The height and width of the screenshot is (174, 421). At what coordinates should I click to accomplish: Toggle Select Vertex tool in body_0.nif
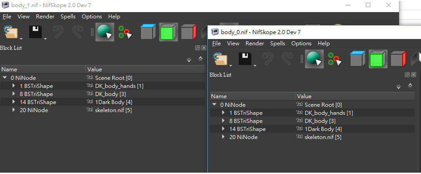click(335, 59)
